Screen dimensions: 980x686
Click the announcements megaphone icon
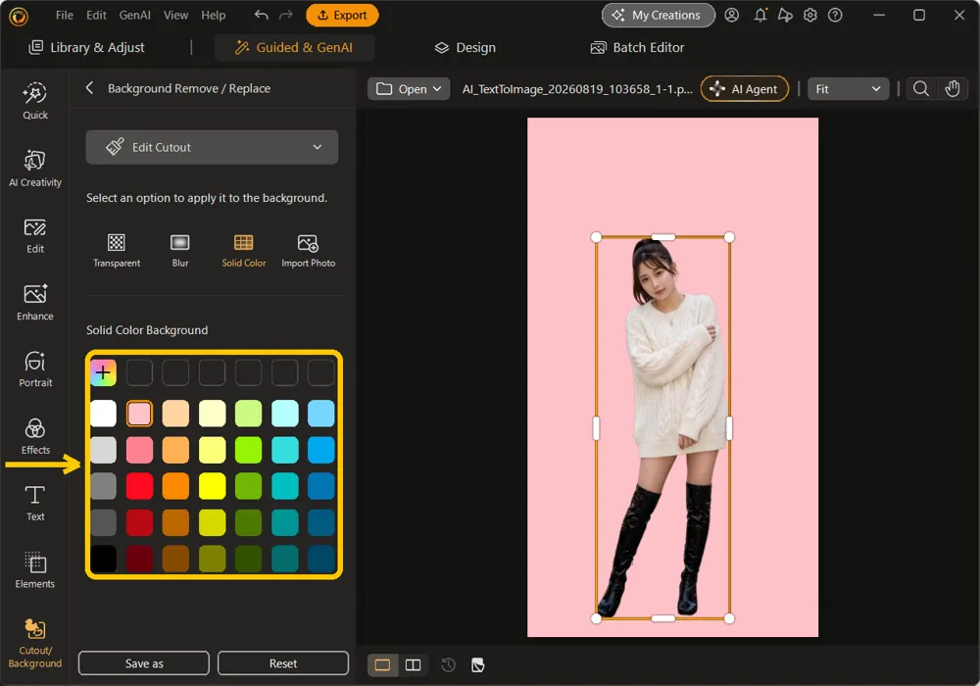785,15
